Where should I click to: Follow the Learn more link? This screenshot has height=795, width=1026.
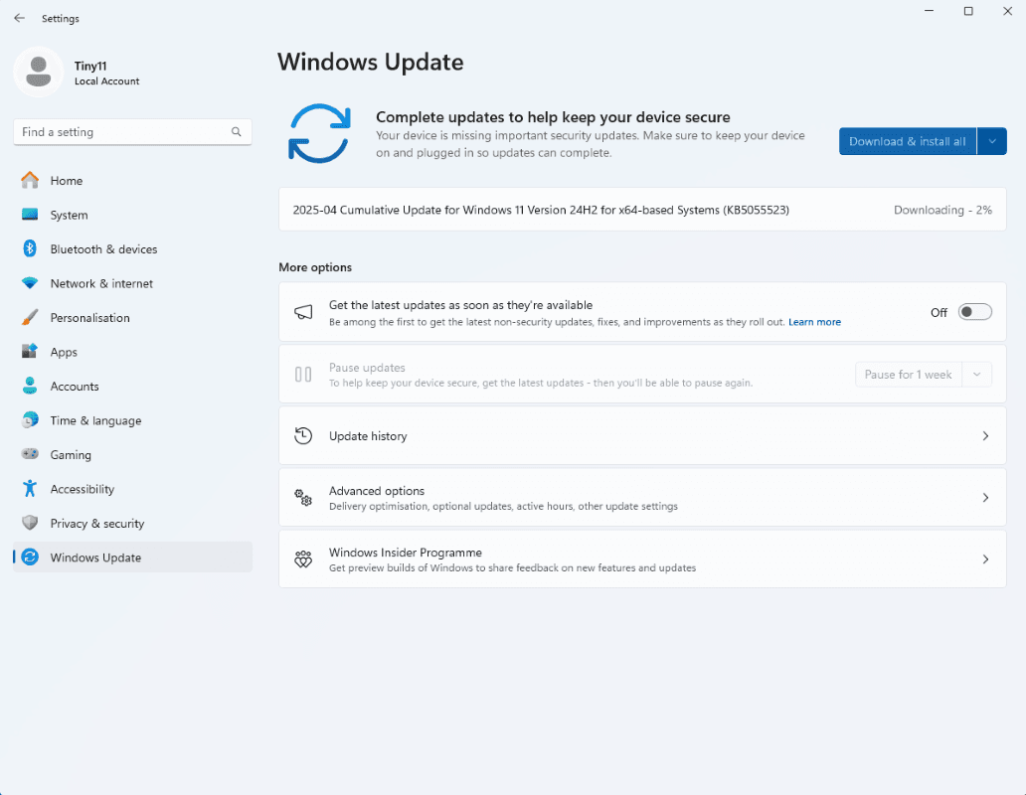click(814, 322)
